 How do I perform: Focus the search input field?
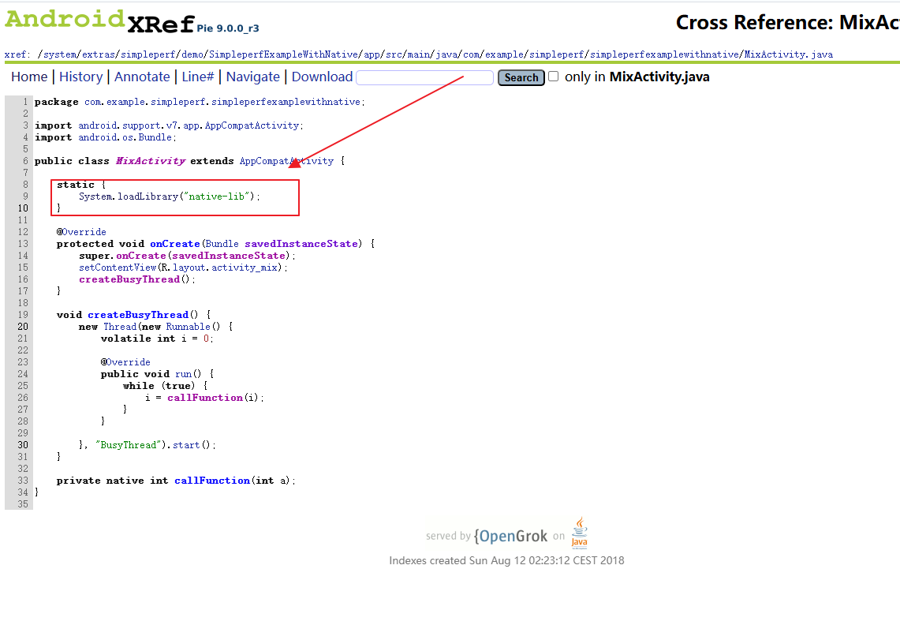(424, 77)
